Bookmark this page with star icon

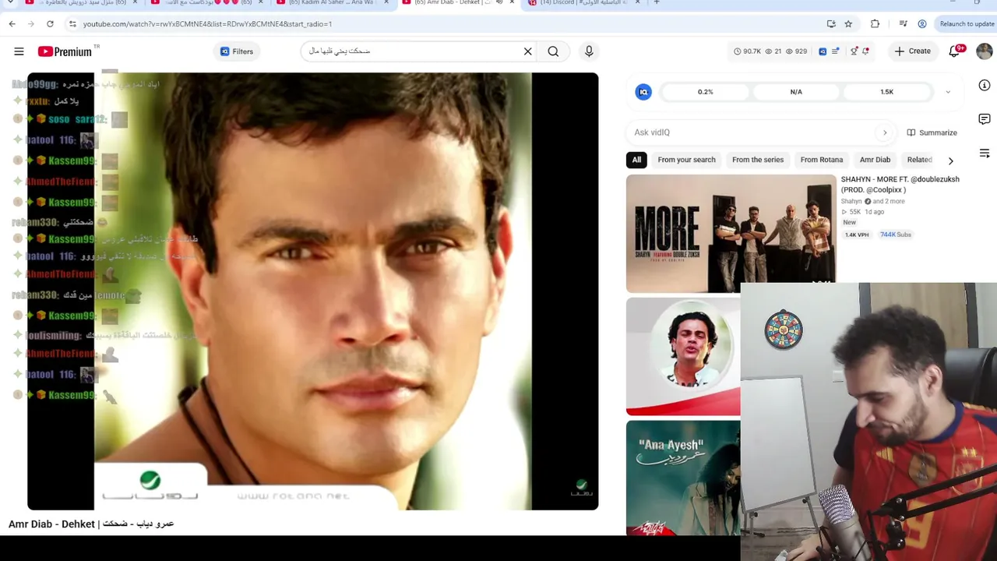click(x=848, y=24)
